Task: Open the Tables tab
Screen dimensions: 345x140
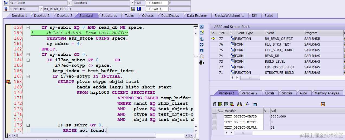Action: point(130,15)
